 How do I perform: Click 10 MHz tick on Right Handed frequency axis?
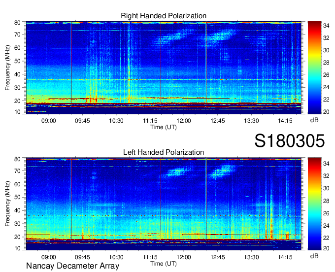(x=17, y=112)
